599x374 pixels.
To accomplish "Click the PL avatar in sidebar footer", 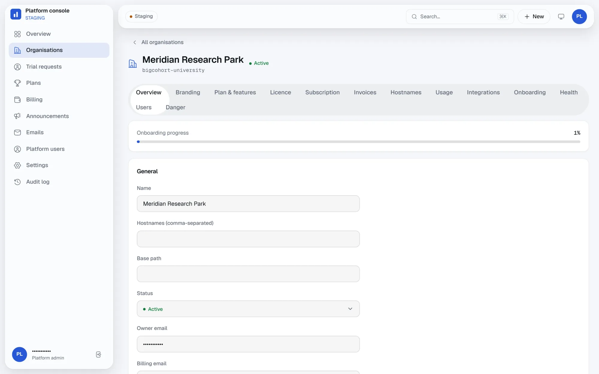I will [19, 354].
